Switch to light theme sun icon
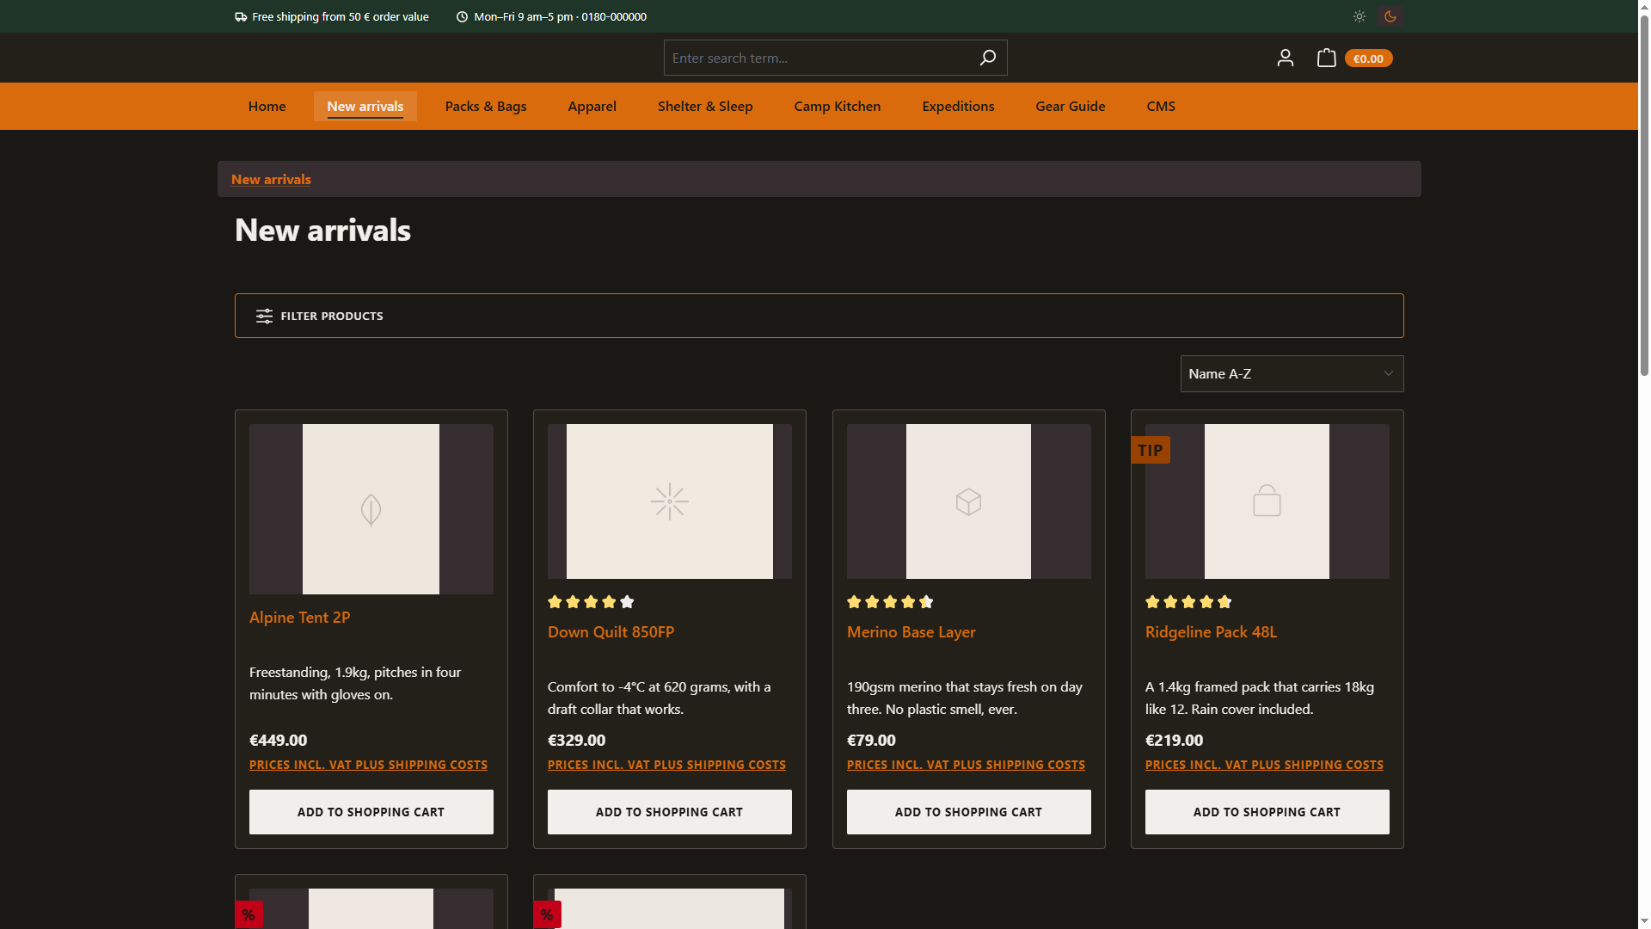Image resolution: width=1651 pixels, height=929 pixels. point(1359,16)
